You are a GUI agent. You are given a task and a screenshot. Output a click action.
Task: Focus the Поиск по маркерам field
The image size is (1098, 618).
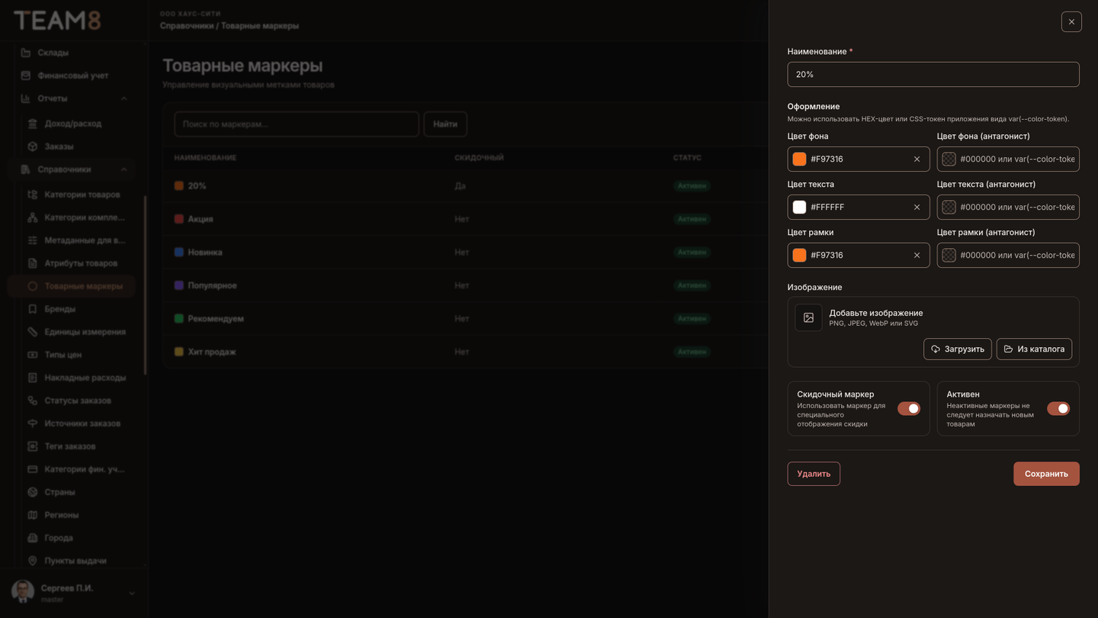(x=297, y=124)
